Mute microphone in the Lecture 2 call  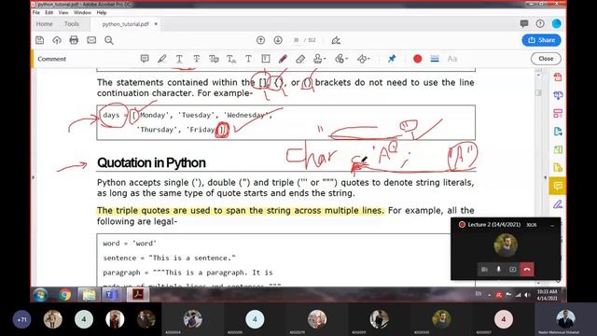(x=498, y=270)
